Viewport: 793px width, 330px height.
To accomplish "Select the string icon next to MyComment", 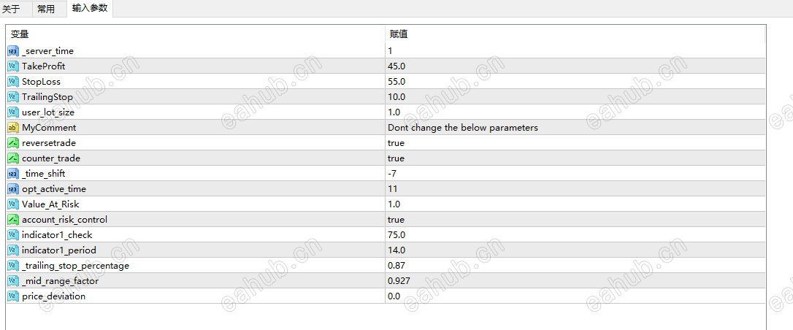I will tap(13, 128).
